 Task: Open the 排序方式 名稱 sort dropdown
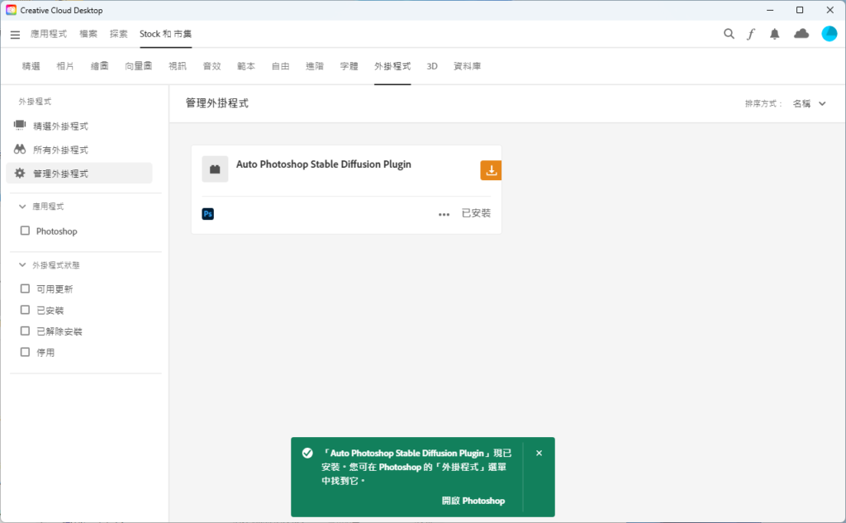[810, 103]
